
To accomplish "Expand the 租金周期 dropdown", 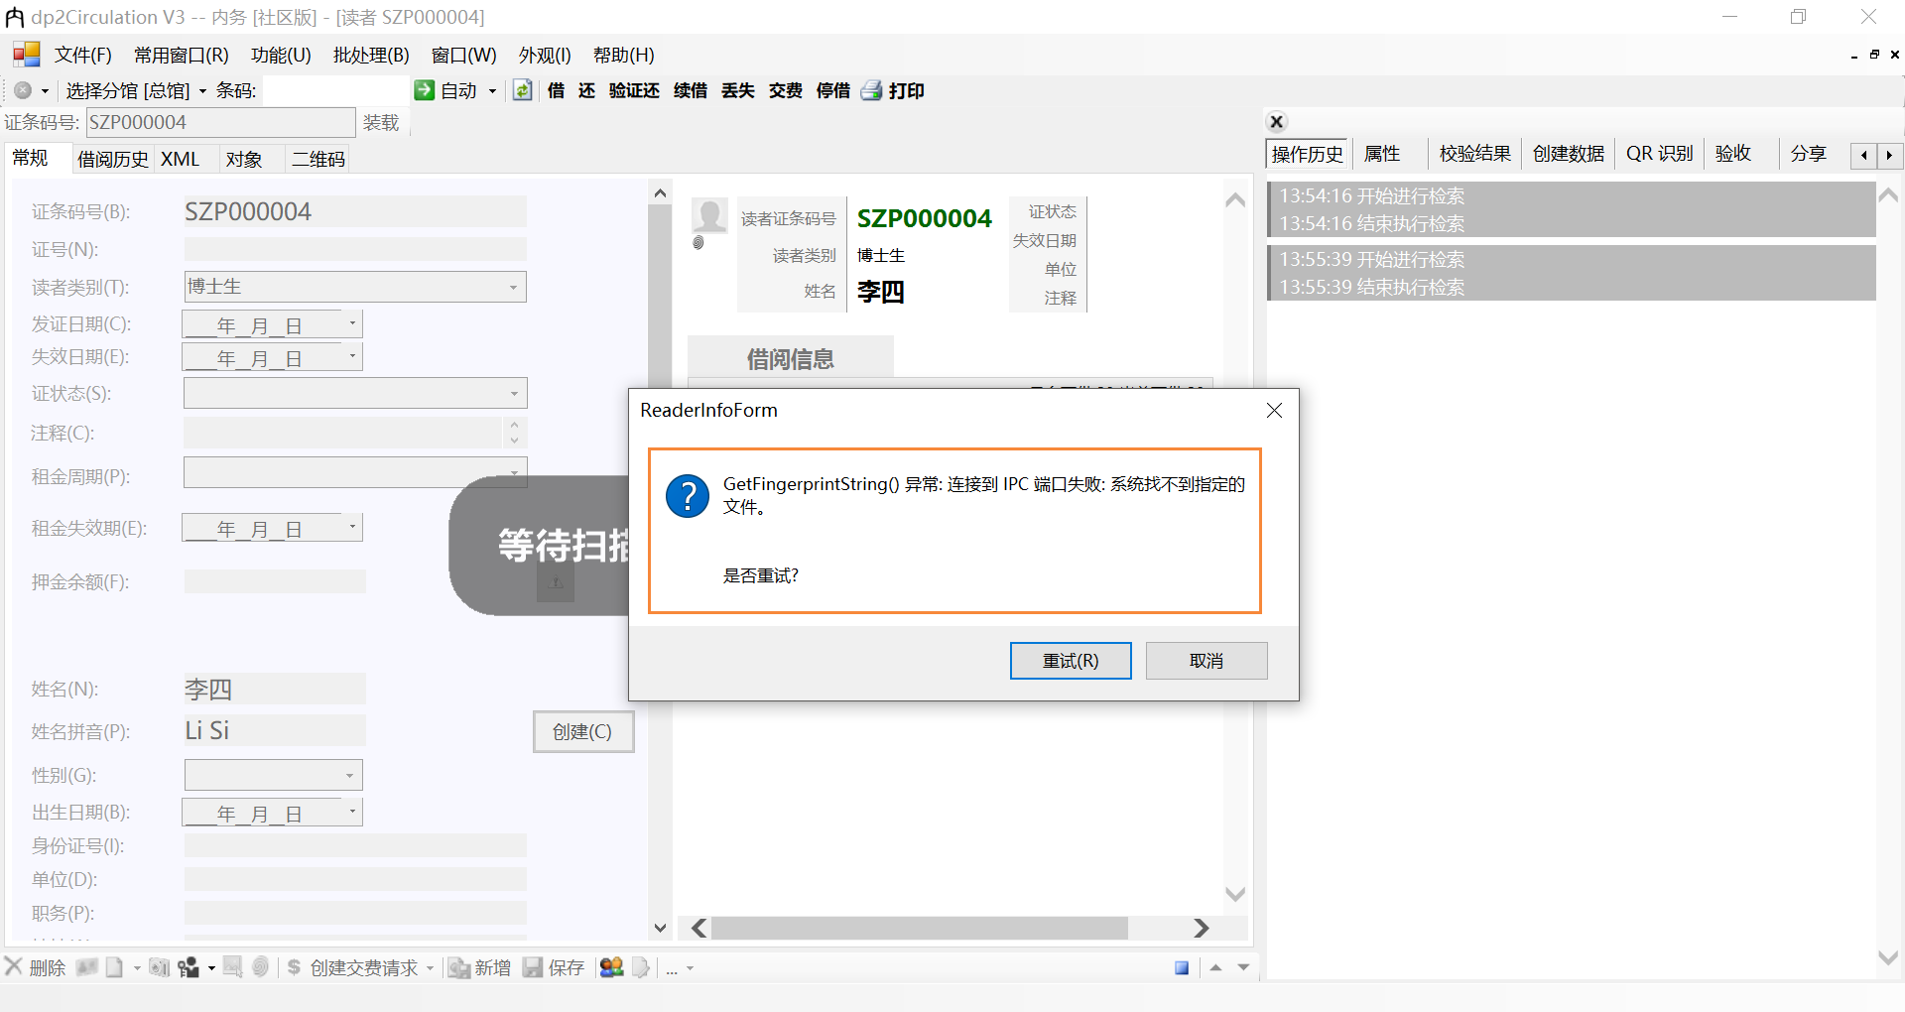I will click(514, 474).
